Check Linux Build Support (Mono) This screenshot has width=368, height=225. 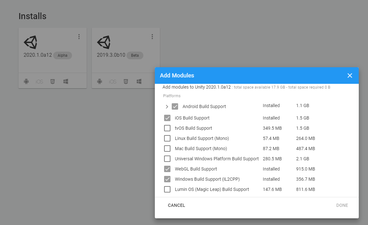click(x=167, y=138)
